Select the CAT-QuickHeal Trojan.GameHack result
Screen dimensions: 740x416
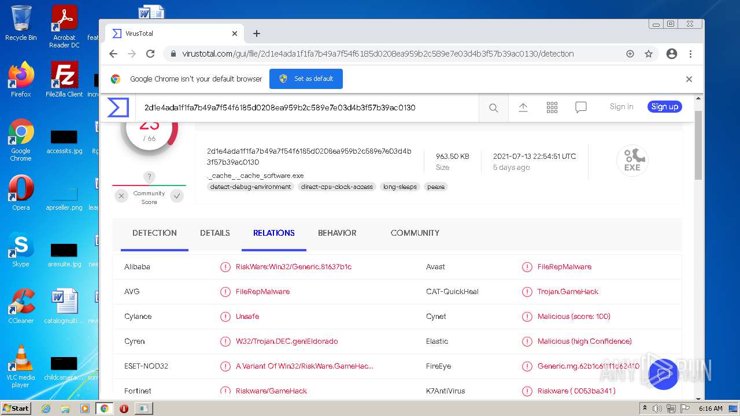[x=568, y=292]
